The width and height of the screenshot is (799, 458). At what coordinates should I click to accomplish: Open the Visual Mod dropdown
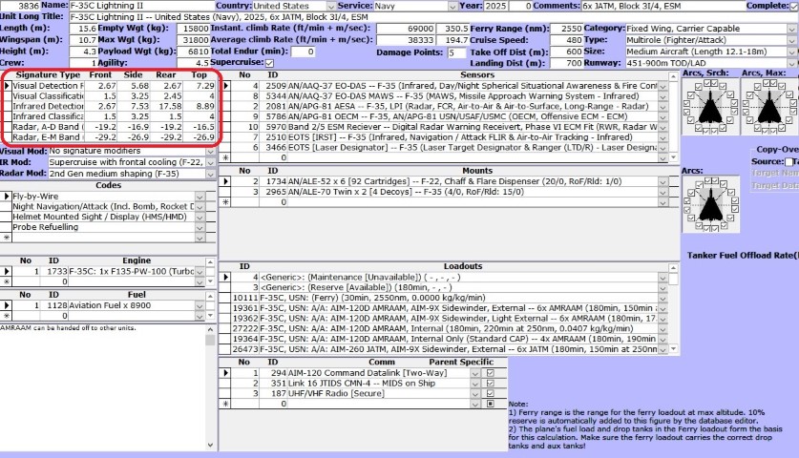pos(210,151)
